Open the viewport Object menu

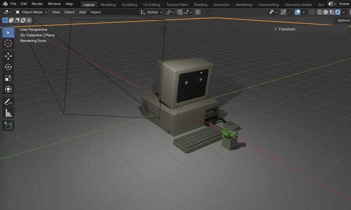click(95, 12)
